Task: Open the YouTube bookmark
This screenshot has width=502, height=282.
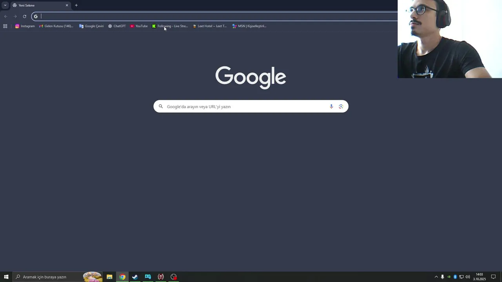Action: click(139, 26)
